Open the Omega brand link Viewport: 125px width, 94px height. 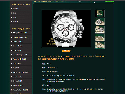pyautogui.click(x=18, y=81)
